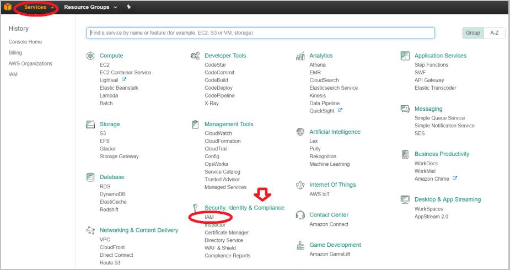Open WorkSpaces

pos(429,209)
